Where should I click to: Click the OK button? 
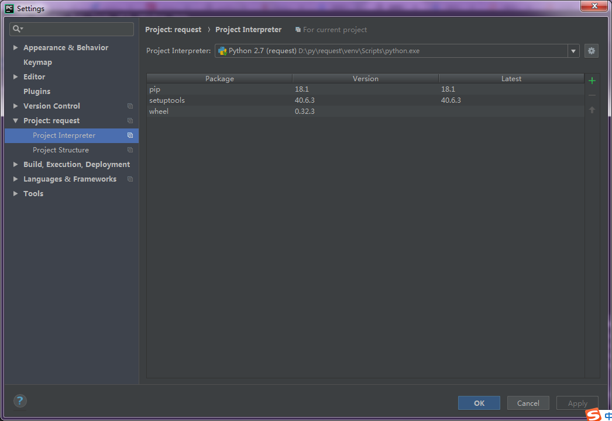pyautogui.click(x=479, y=403)
